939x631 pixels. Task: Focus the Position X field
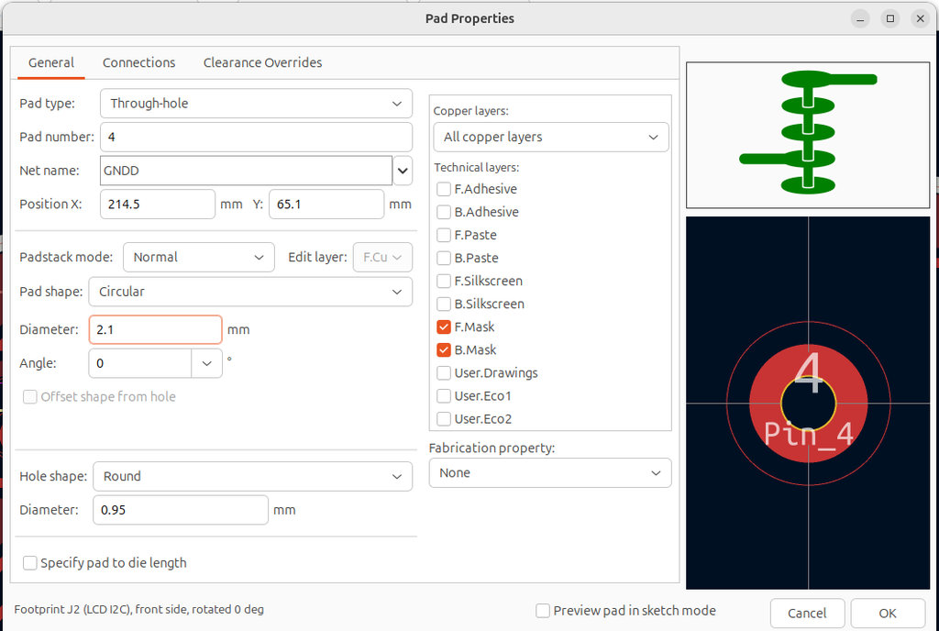(158, 205)
